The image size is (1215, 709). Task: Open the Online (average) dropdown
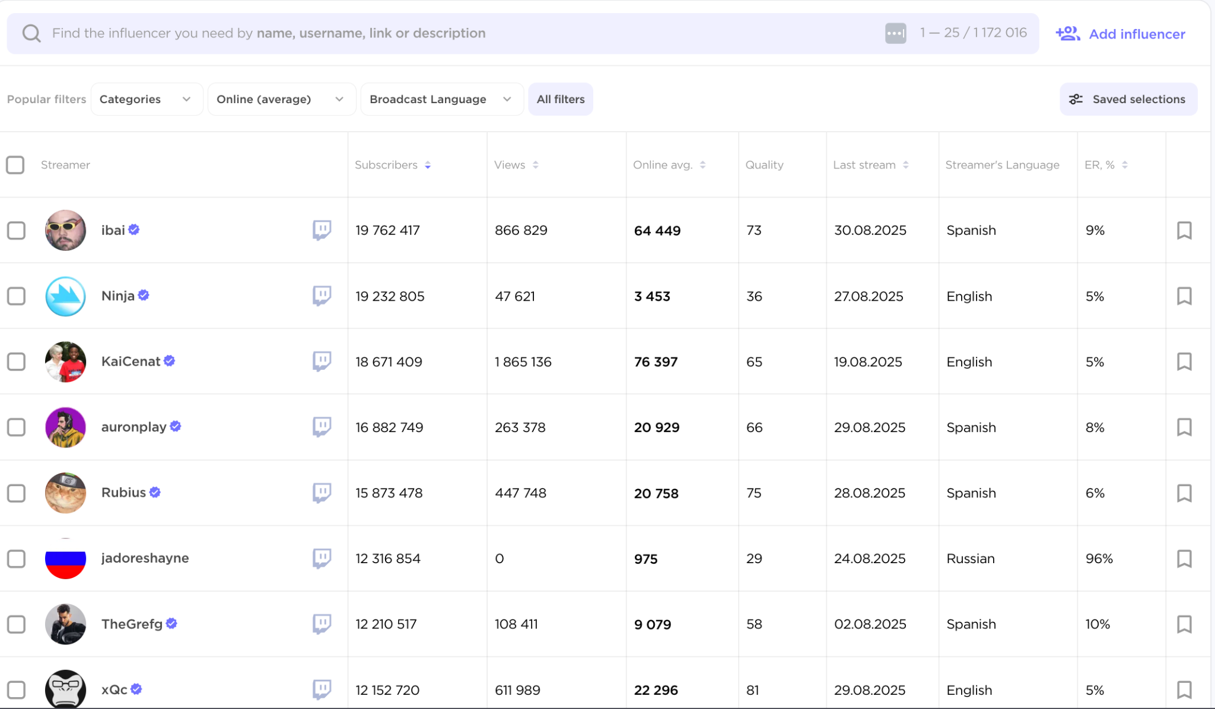click(x=281, y=99)
